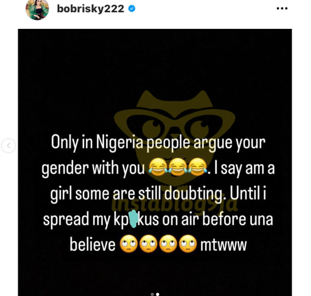Image resolution: width=311 pixels, height=296 pixels.
Task: Open the three-dot more options menu
Action: [x=282, y=9]
